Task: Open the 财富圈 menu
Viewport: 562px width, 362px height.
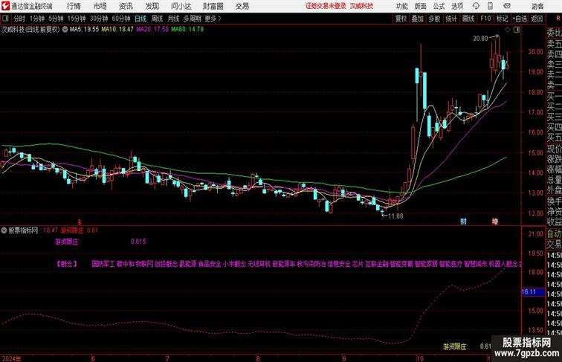Action: click(213, 6)
